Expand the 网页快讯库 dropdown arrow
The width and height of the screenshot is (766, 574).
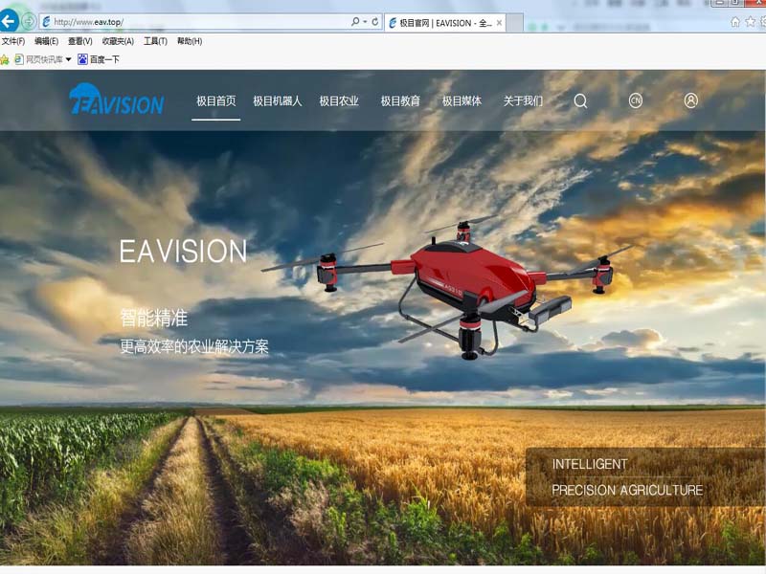pyautogui.click(x=68, y=59)
